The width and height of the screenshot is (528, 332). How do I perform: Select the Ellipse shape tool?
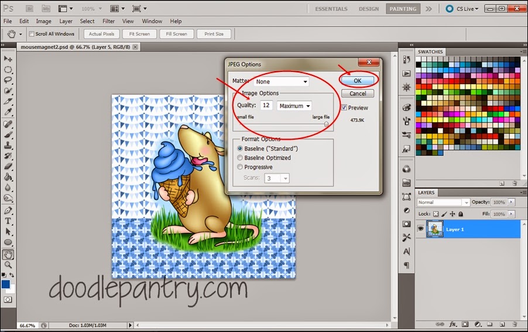click(x=8, y=242)
